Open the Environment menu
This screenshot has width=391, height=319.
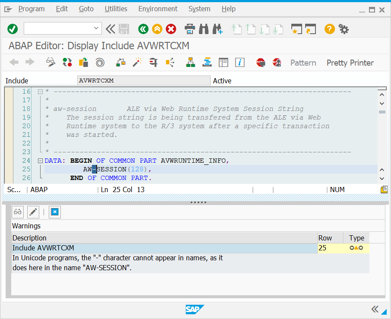[x=158, y=9]
